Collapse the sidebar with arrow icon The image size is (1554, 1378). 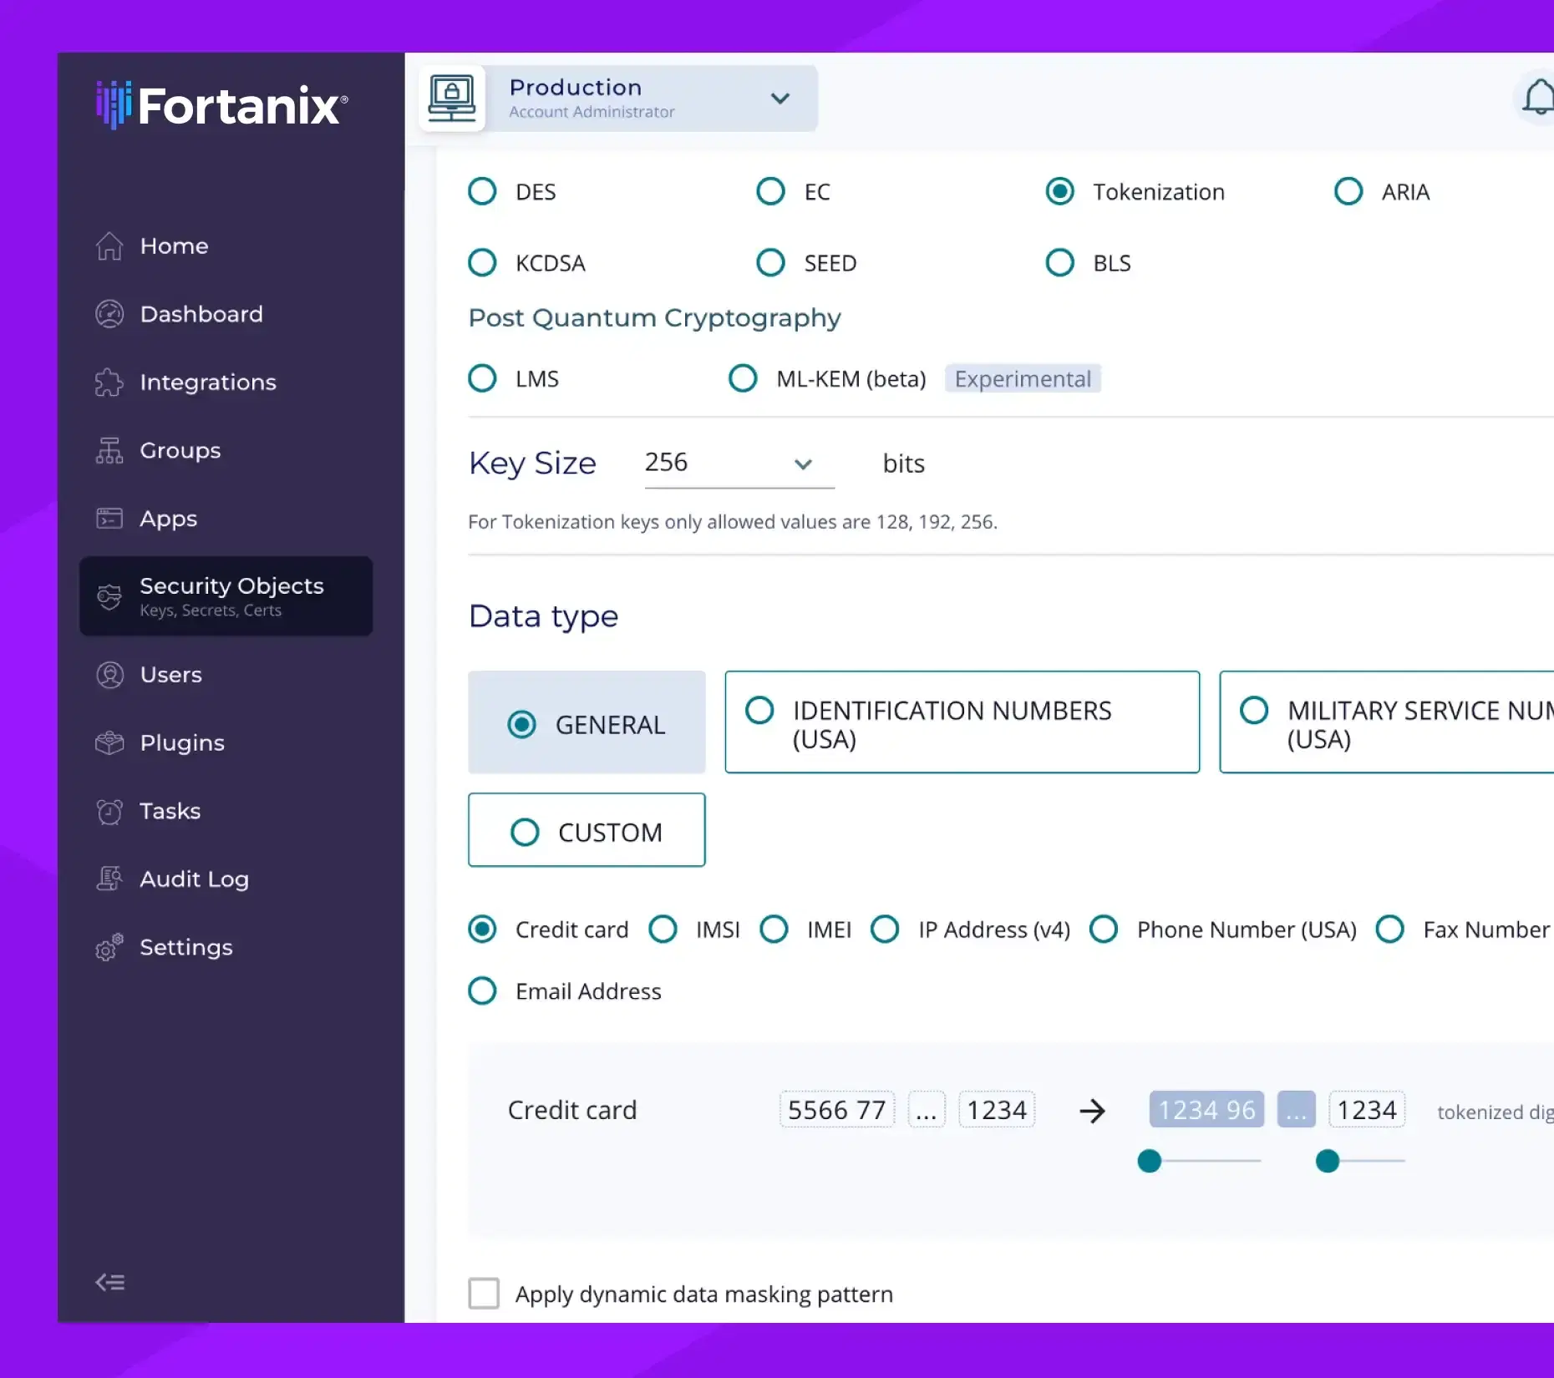pyautogui.click(x=110, y=1282)
